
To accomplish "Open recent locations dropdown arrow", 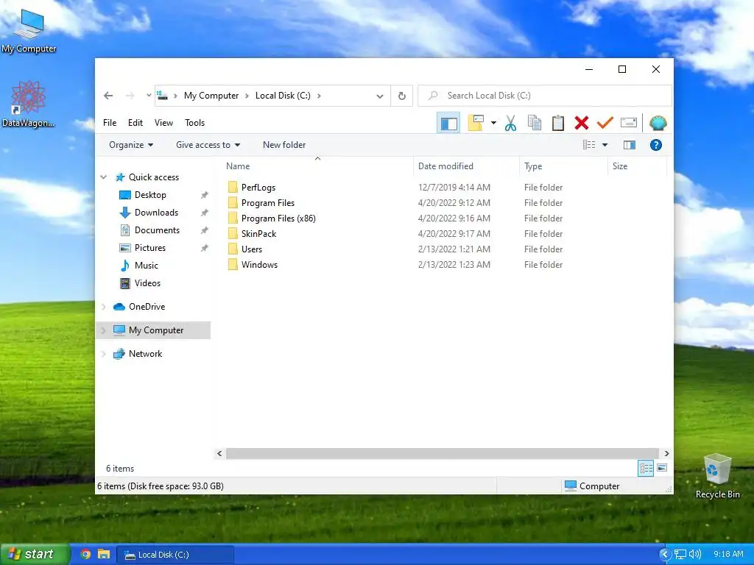I will (149, 96).
